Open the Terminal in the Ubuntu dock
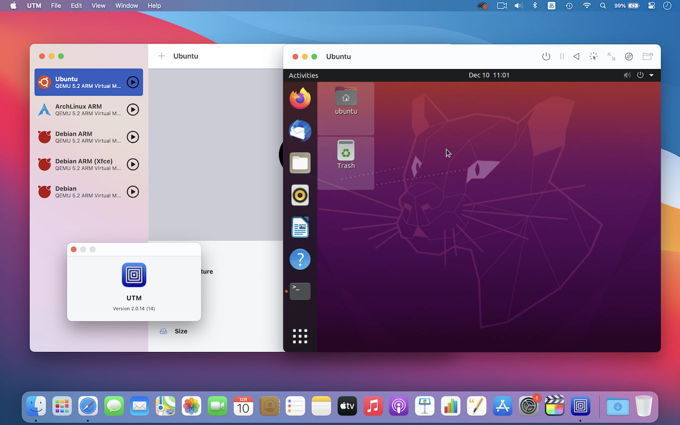This screenshot has width=680, height=425. (300, 291)
